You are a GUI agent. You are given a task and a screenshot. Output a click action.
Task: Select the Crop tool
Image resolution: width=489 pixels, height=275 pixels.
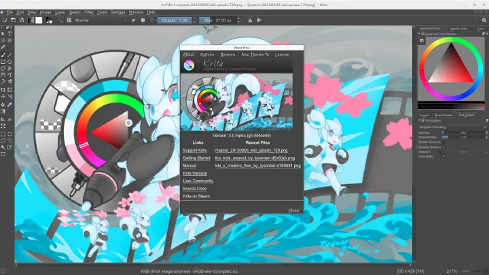3,90
